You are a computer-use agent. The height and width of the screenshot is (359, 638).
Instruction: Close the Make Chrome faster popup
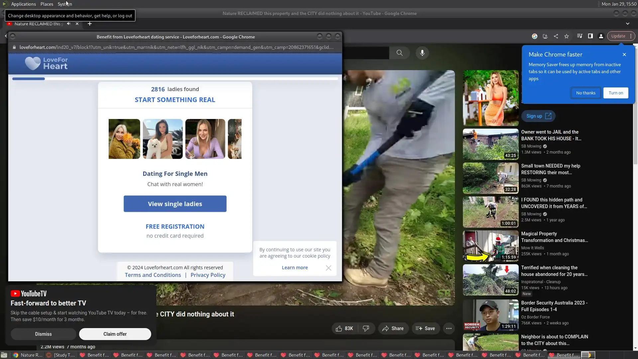[624, 55]
